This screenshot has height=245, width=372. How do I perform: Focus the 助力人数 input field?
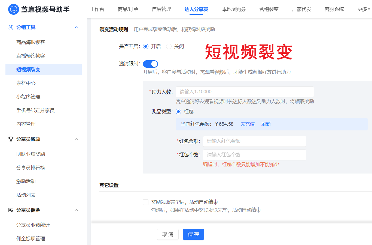pos(245,92)
